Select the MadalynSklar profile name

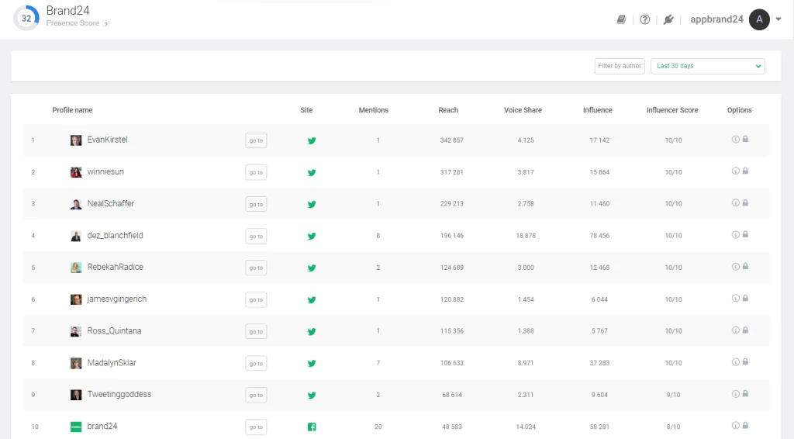click(112, 362)
